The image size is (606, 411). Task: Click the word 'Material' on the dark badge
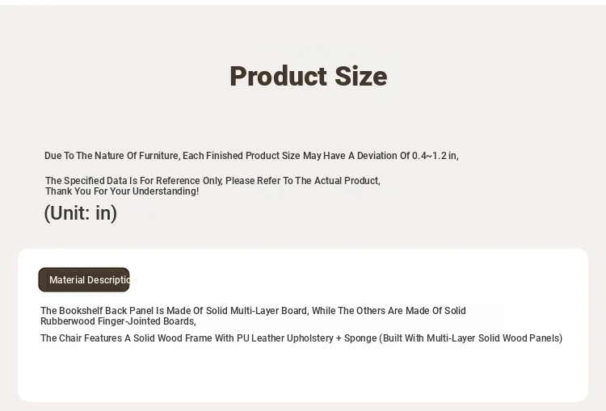[x=65, y=280]
